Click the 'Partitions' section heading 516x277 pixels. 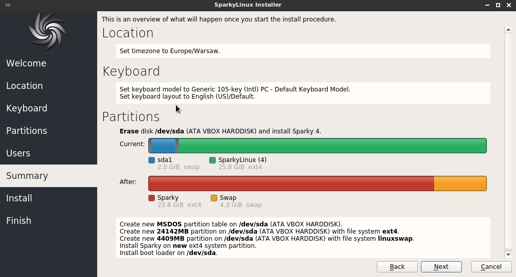point(131,117)
